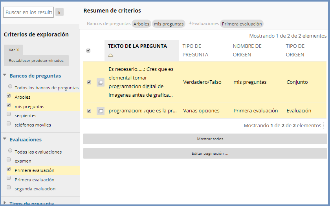Check the teléfonos moviles checkbox
The width and height of the screenshot is (330, 206).
[x=9, y=124]
